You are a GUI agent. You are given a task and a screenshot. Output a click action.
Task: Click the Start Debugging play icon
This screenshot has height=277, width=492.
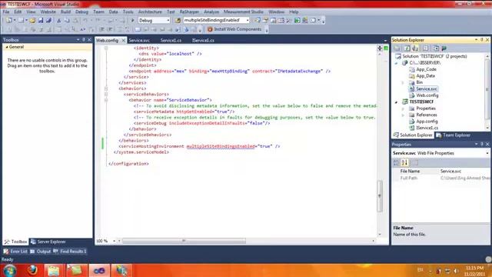132,21
